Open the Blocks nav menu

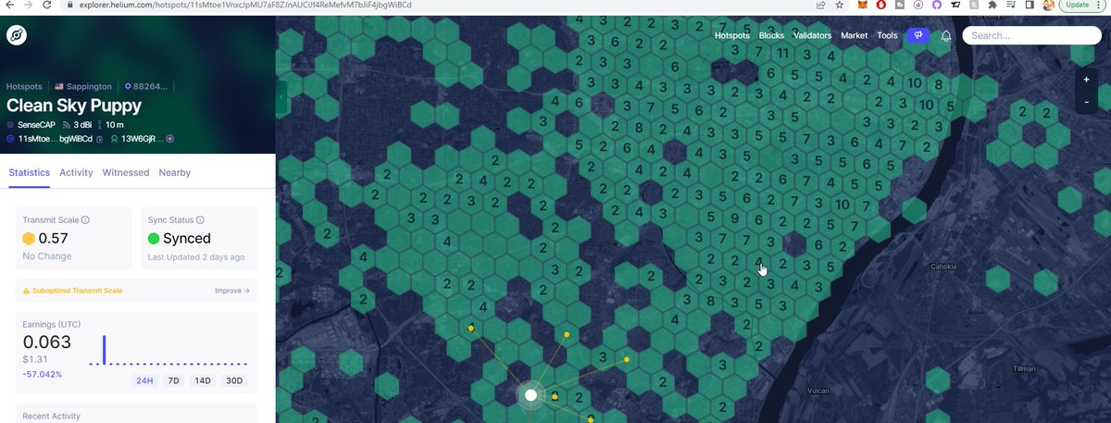pos(771,35)
